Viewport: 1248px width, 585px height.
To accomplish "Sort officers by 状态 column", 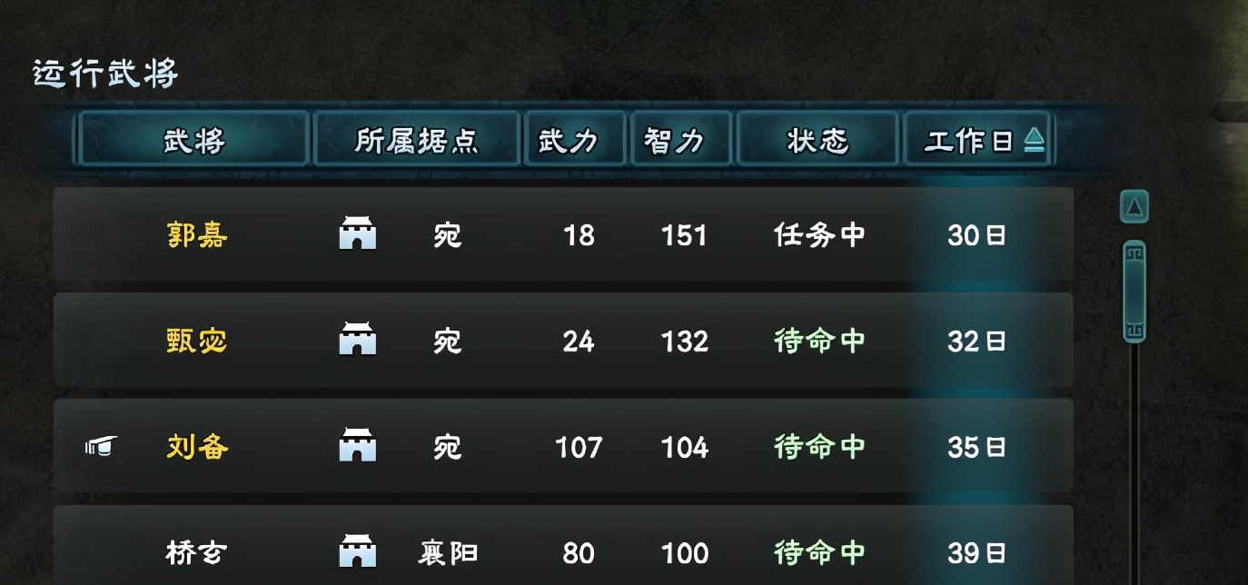I will pyautogui.click(x=817, y=139).
